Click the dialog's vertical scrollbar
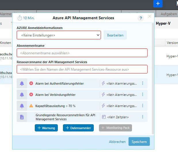Image resolution: width=178 pixels, height=161 pixels. coord(153,79)
